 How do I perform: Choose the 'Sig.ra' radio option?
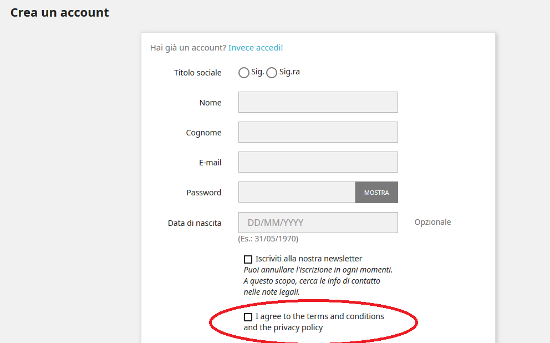click(x=272, y=73)
